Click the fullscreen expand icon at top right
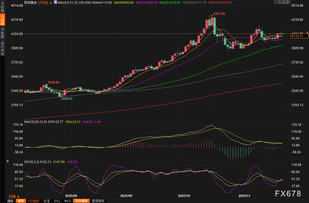Viewport: 309px width, 203px height. (x=276, y=2)
